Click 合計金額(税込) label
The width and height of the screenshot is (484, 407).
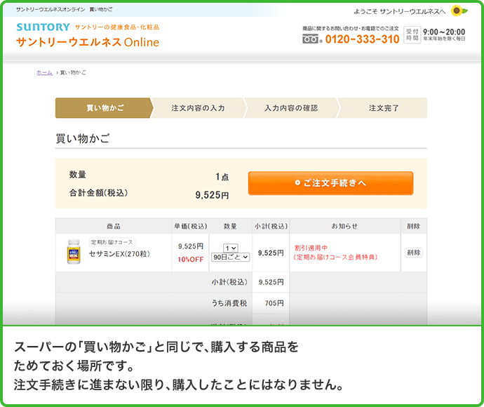point(98,193)
